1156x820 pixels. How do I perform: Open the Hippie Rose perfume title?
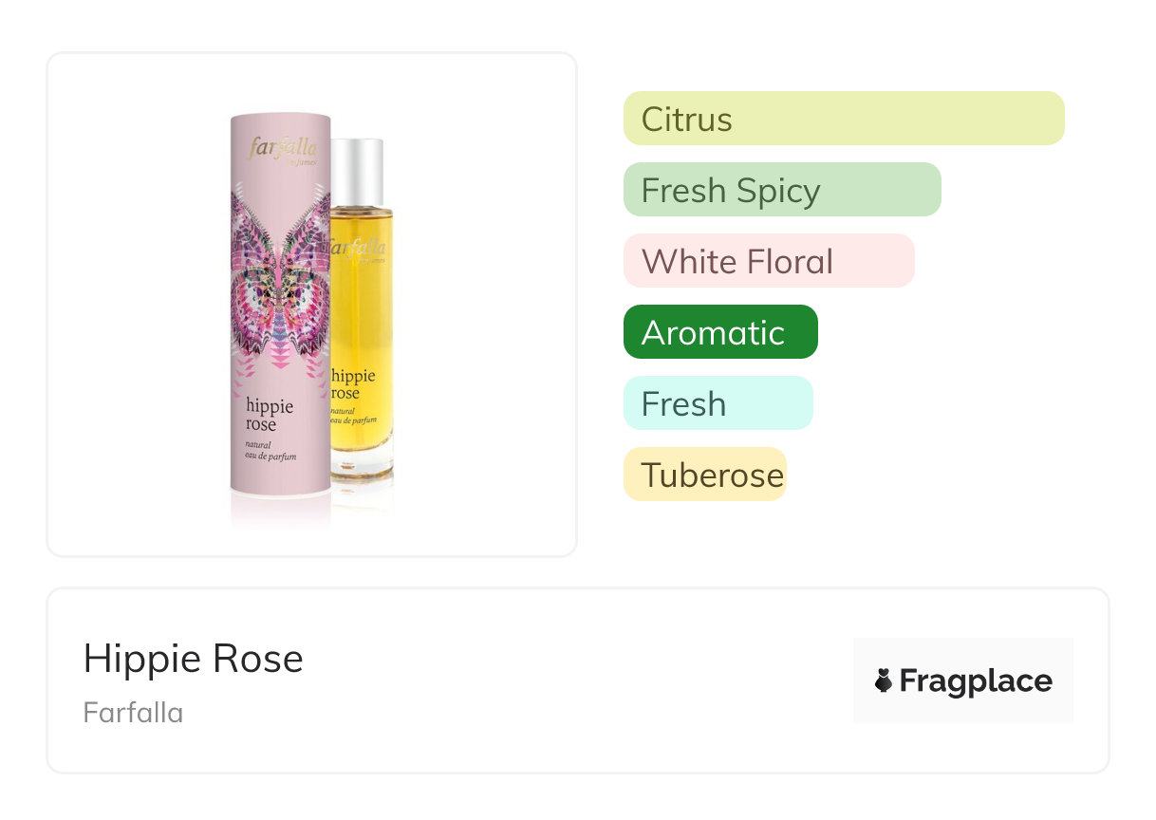tap(193, 659)
